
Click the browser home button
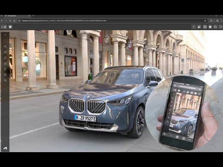[x=14, y=20]
